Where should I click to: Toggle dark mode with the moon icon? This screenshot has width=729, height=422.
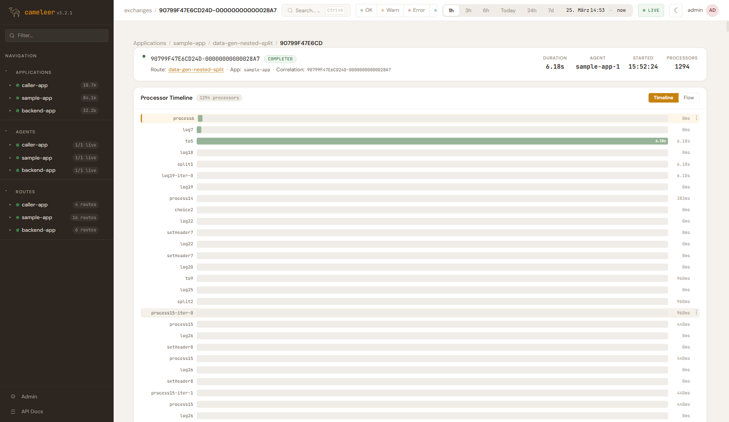(x=676, y=10)
